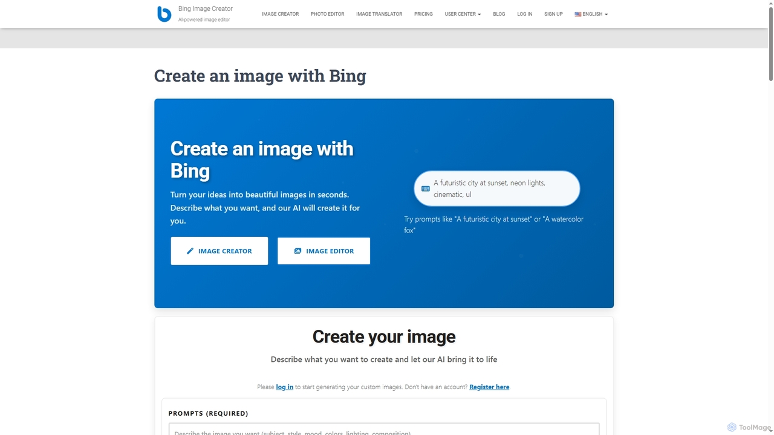The image size is (774, 435).
Task: Click the 'Try prompts like' hint text
Action: pos(494,224)
